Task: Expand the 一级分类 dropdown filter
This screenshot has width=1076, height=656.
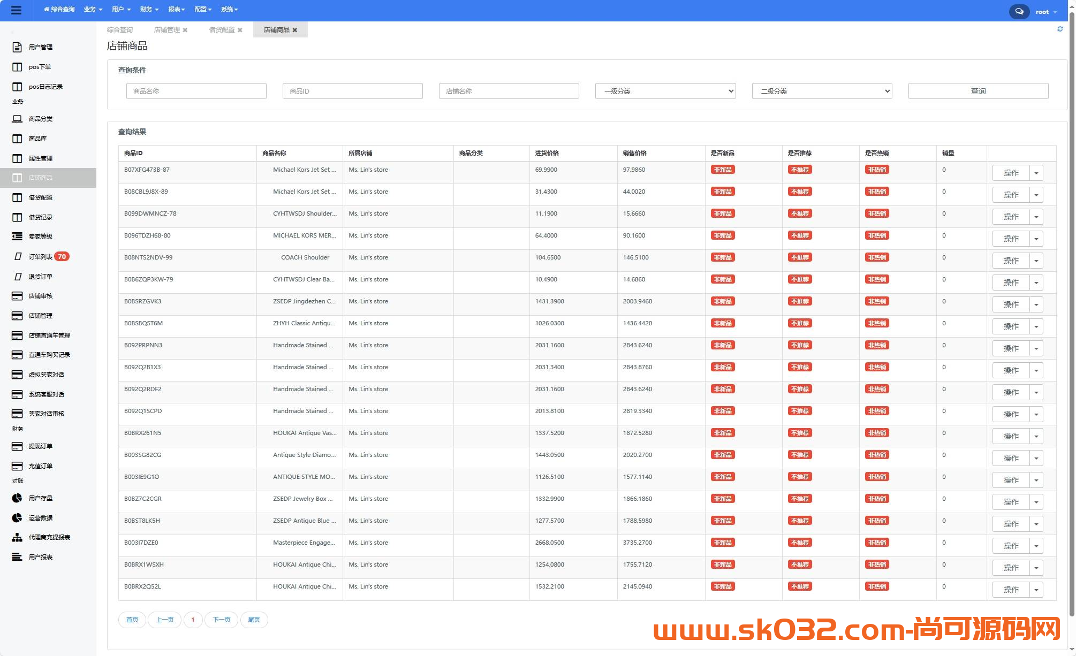Action: click(x=665, y=90)
